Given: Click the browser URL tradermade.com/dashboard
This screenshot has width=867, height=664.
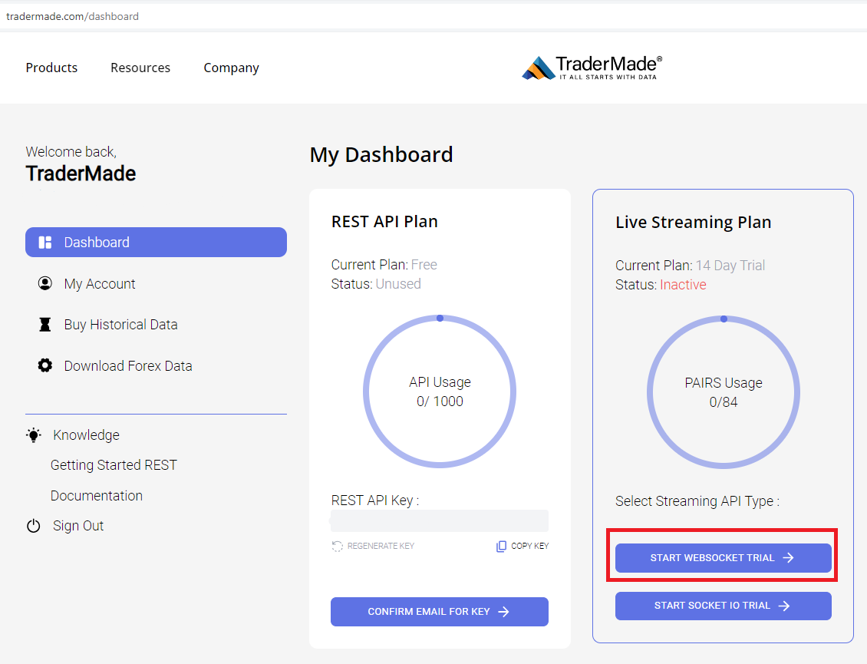Looking at the screenshot, I should point(72,17).
